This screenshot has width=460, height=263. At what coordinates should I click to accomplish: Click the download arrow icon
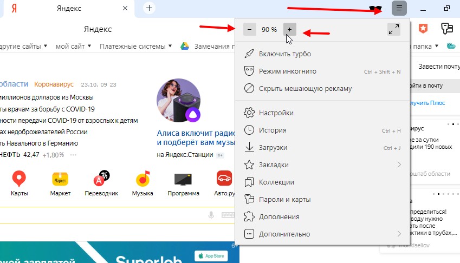point(249,147)
